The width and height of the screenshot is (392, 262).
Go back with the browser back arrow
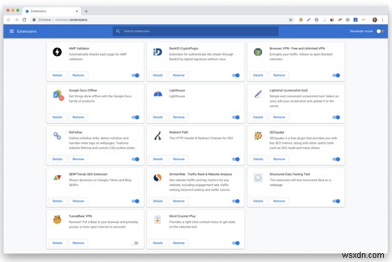tap(9, 20)
